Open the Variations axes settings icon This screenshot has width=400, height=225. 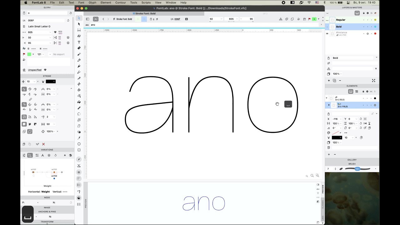(x=24, y=155)
